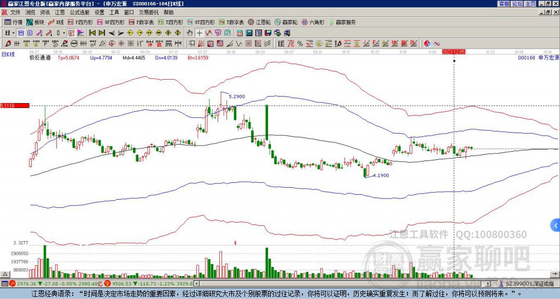Image resolution: width=560 pixels, height=299 pixels.
Task: Open the P四方形 tool
Action: [x=80, y=22]
